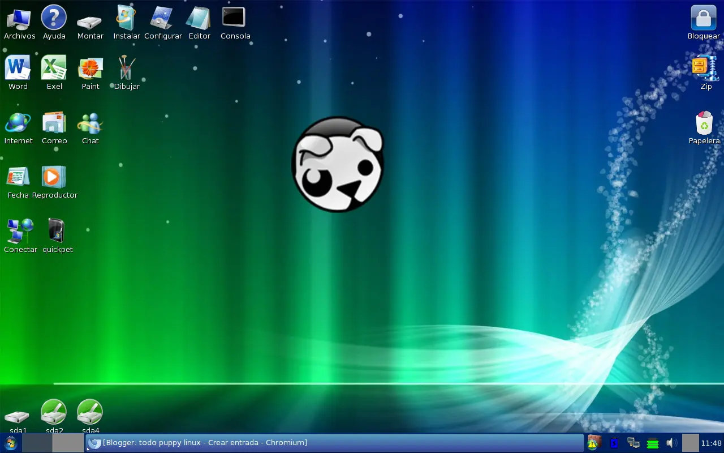Click the 11:48 clock
Viewport: 724px width, 453px height.
[711, 443]
